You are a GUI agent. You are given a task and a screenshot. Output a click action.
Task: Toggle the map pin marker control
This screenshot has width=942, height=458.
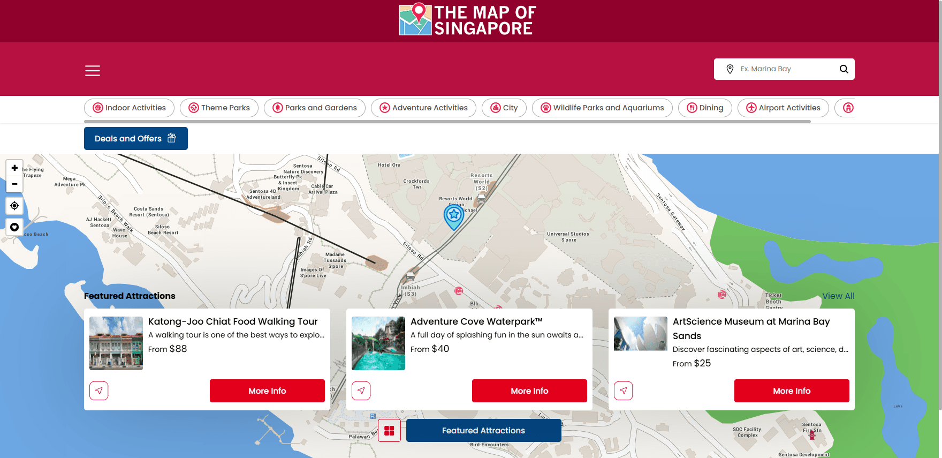pyautogui.click(x=14, y=227)
